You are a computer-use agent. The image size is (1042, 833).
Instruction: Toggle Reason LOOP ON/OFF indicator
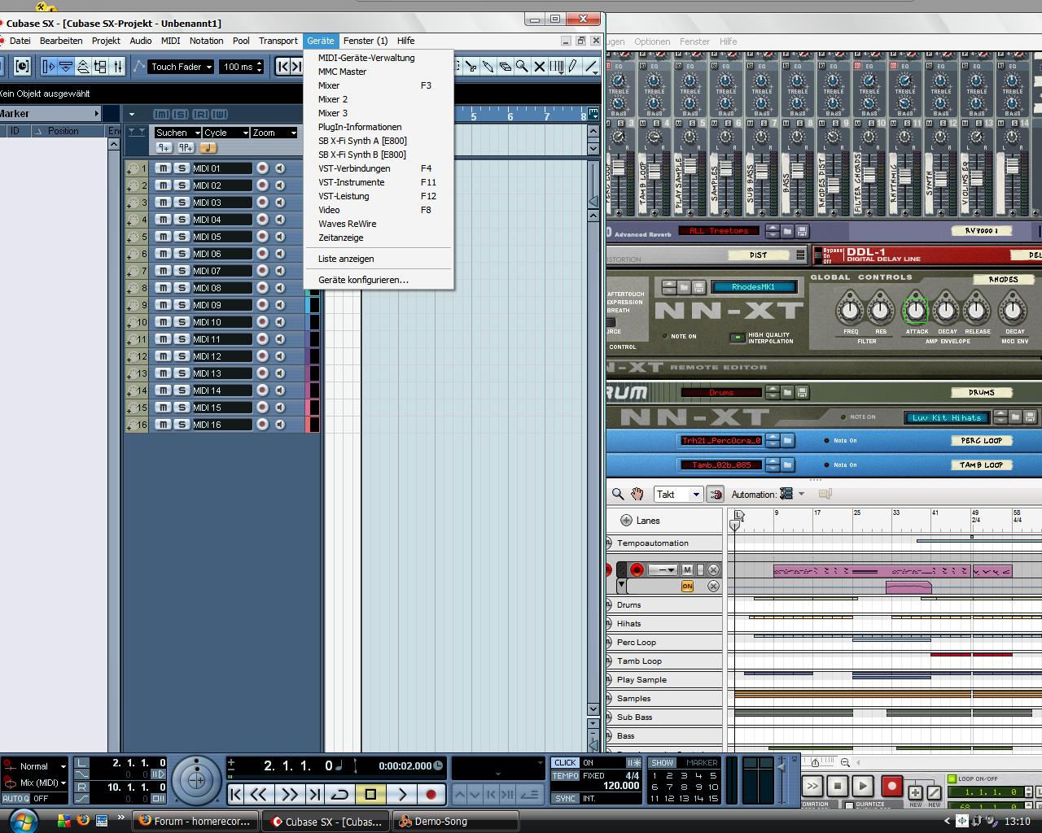coord(952,778)
